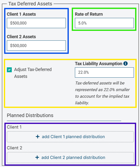Click the Tax Liability Assumption info icon
Viewport: 140px width, 167px height.
[125, 64]
